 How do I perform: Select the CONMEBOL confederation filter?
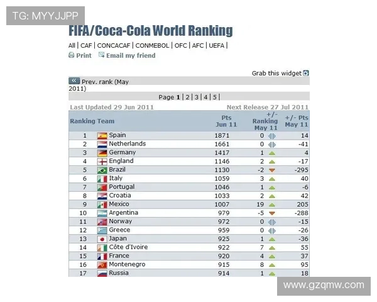click(x=153, y=45)
